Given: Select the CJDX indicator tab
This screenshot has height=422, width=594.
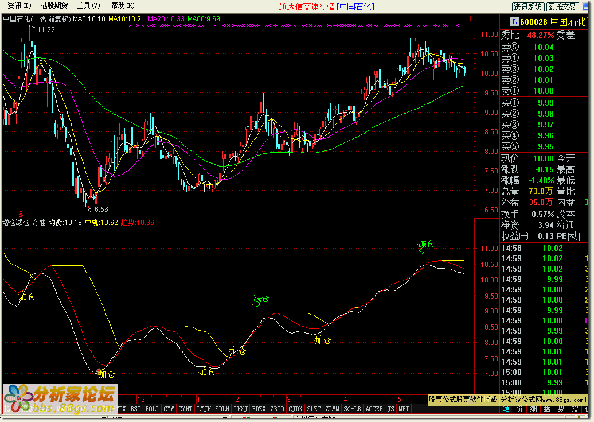Looking at the screenshot, I should point(295,409).
